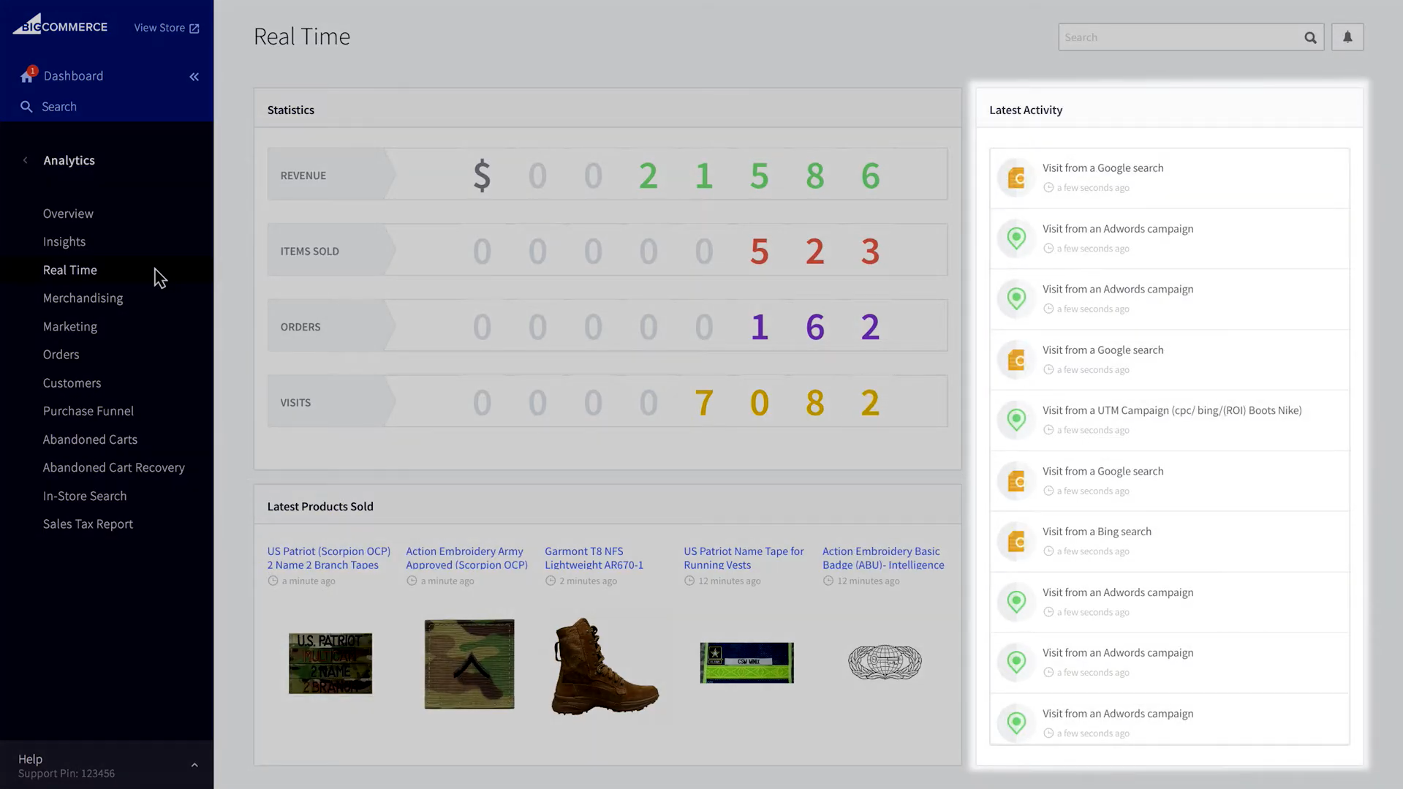Open the Orders analytics report
Screen dimensions: 1403x789
[x=61, y=355]
